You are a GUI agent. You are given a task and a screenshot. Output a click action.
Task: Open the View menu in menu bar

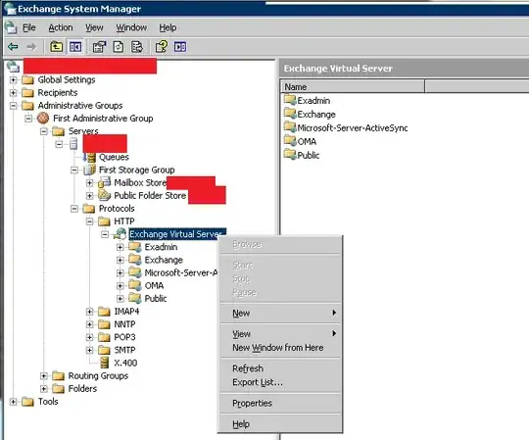point(94,27)
